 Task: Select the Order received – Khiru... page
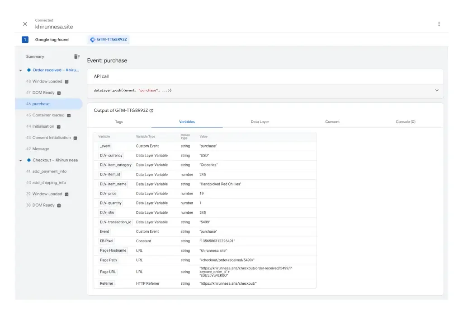click(x=56, y=70)
